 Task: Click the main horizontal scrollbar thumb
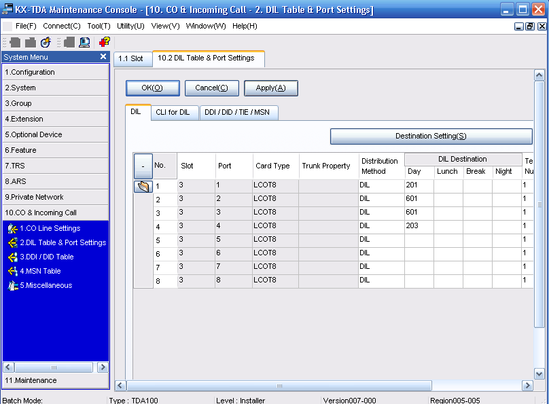(279, 386)
